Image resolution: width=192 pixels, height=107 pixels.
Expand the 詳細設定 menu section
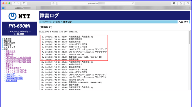coord(7,45)
